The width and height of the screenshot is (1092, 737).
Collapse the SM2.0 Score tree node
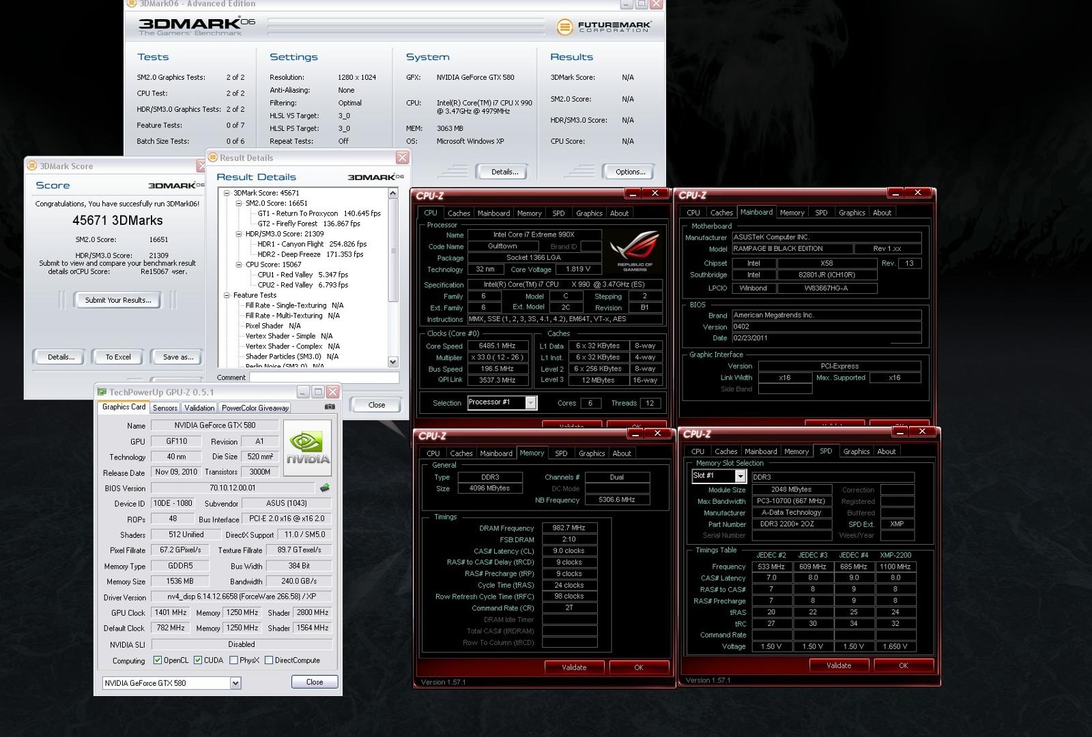click(239, 203)
